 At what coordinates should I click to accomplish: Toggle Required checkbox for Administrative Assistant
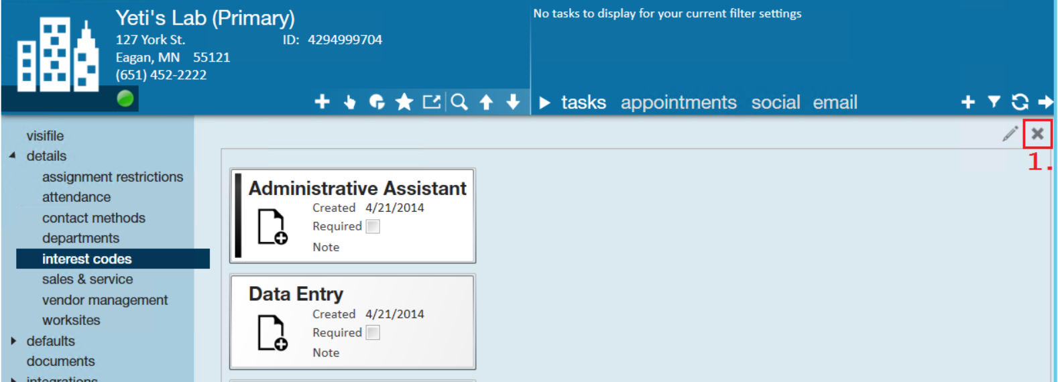(373, 227)
